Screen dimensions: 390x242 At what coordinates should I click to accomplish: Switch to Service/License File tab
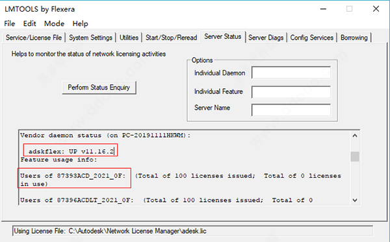point(34,38)
